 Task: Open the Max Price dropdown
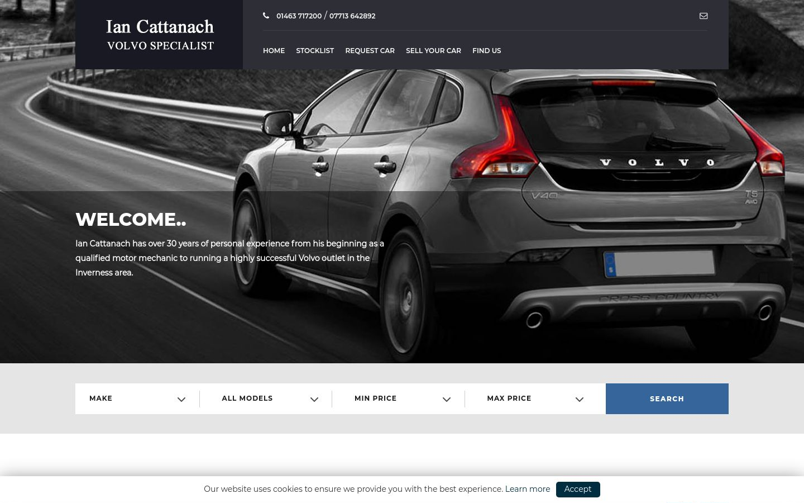tap(535, 398)
